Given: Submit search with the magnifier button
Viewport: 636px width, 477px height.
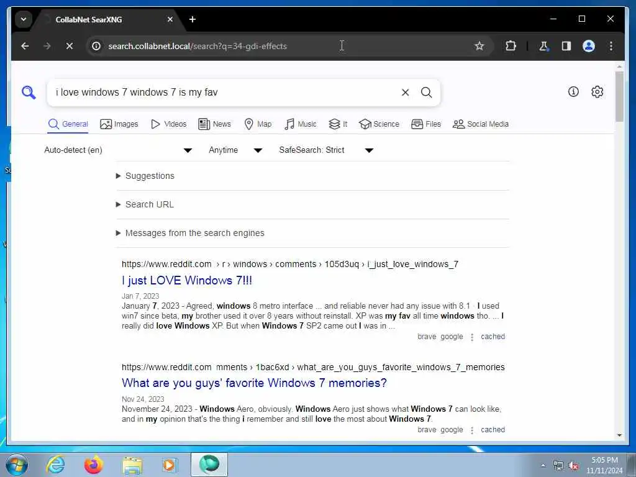Looking at the screenshot, I should click(426, 93).
